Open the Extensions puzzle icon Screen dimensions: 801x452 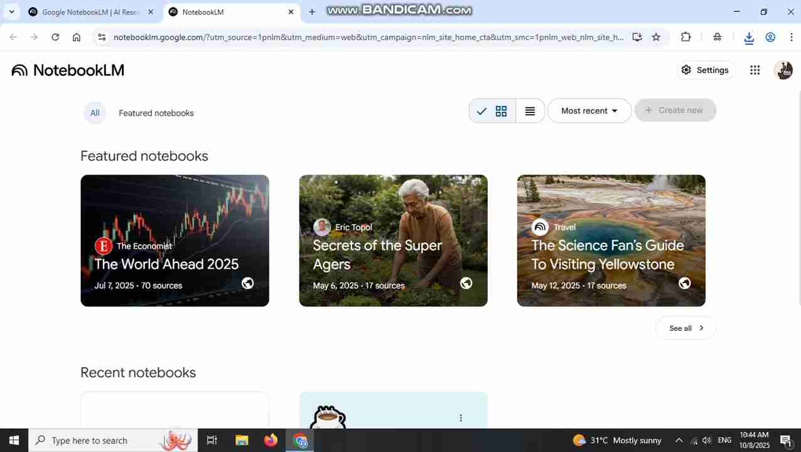pos(686,37)
